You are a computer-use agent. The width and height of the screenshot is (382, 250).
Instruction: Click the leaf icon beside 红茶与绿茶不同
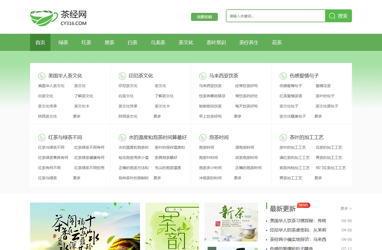(x=42, y=138)
